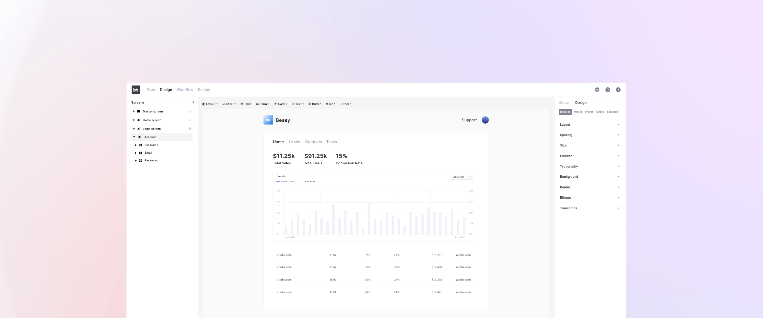Viewport: 763px width, 318px height.
Task: Click the settings gear icon
Action: point(597,90)
